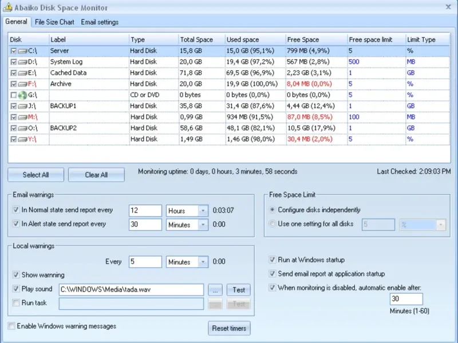
Task: Click the Y:\ drive icon
Action: coord(23,139)
